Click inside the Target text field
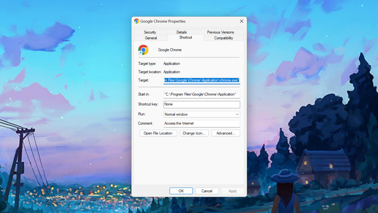This screenshot has width=378, height=213. (x=202, y=80)
